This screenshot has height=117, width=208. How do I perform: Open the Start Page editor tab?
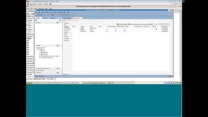pyautogui.click(x=68, y=18)
